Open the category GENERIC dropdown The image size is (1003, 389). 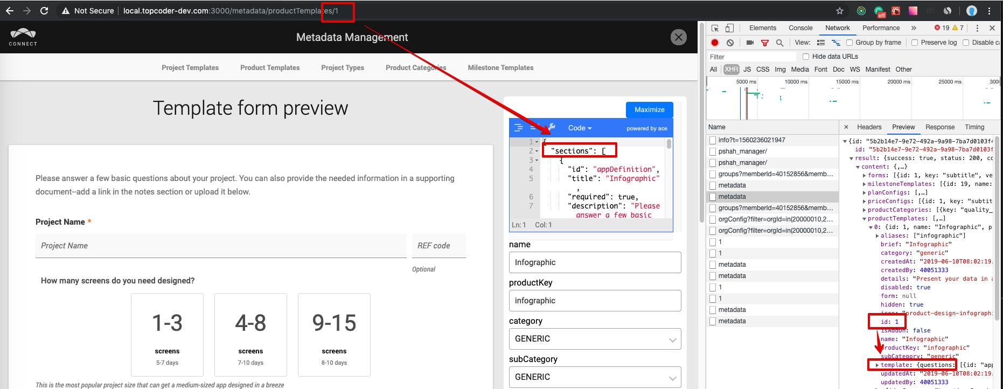pos(595,339)
